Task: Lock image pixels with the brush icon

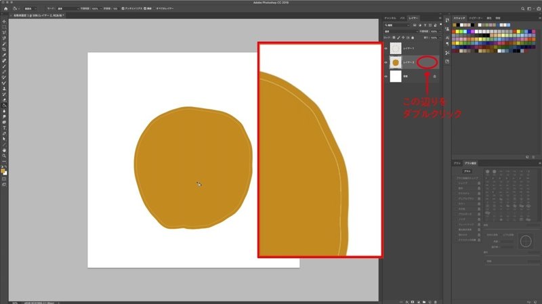Action: pos(398,37)
